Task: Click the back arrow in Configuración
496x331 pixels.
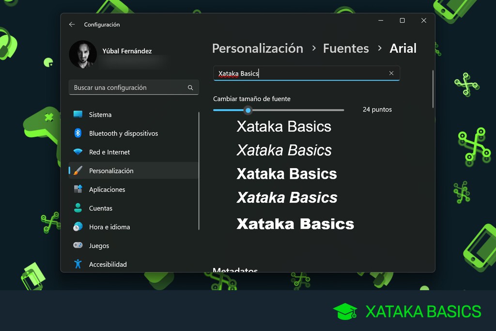Action: pos(72,24)
